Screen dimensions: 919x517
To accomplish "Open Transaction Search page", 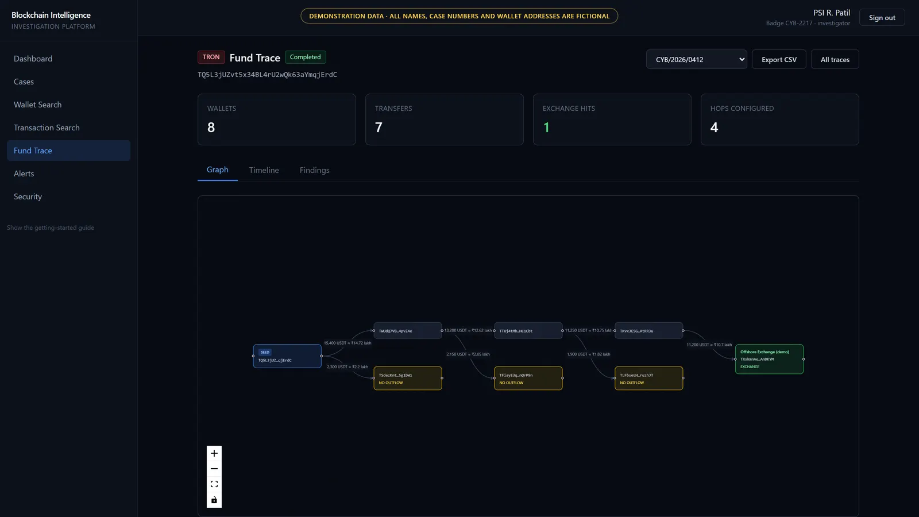I will pyautogui.click(x=68, y=128).
